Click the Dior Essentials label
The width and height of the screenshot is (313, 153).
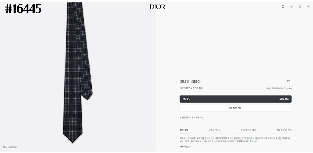point(10,147)
